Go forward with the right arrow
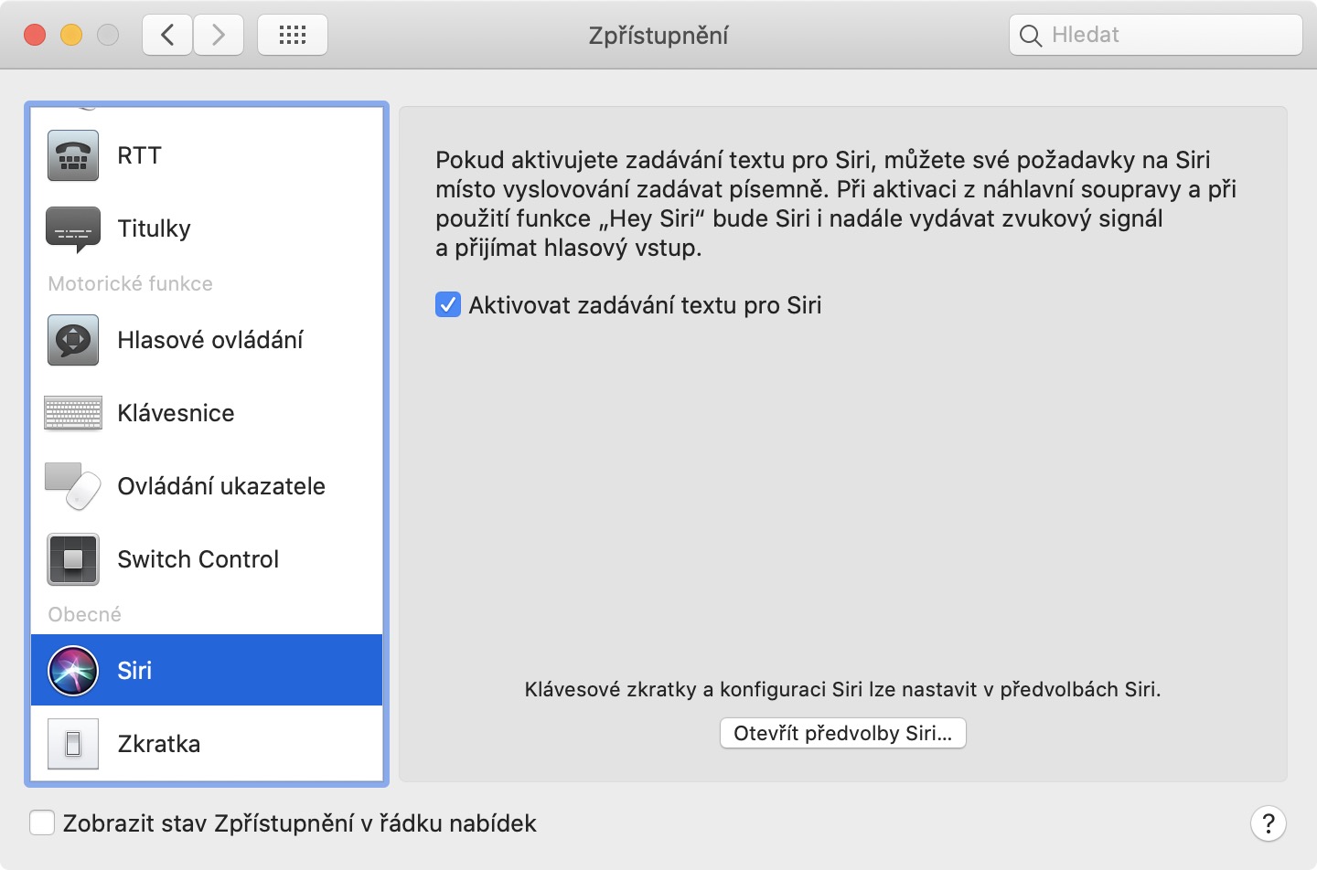 (219, 36)
